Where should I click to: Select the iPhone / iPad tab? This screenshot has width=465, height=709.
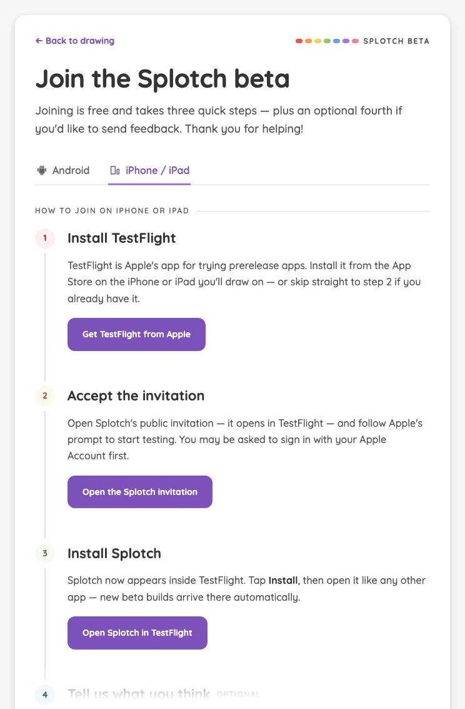pyautogui.click(x=149, y=170)
